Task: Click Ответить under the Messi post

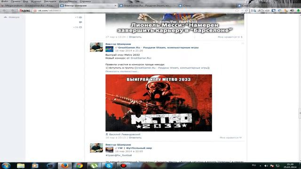Action: (x=135, y=37)
